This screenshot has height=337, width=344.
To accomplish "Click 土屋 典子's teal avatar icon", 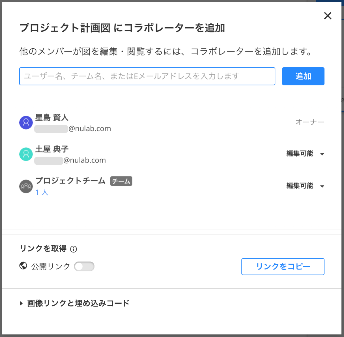I will coord(26,154).
